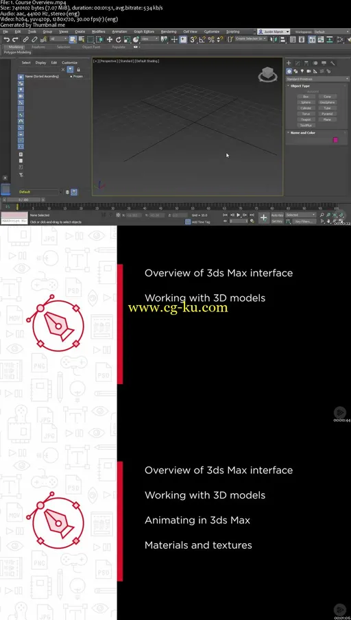Open the Create Selection Set dropdown
Image resolution: width=351 pixels, height=620 pixels.
click(x=252, y=39)
